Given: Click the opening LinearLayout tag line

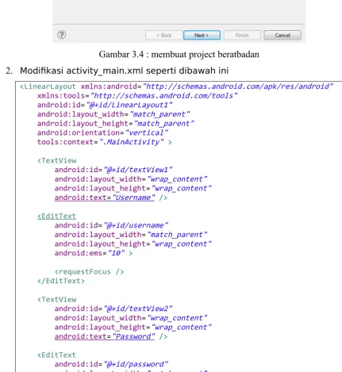Looking at the screenshot, I should tap(176, 86).
